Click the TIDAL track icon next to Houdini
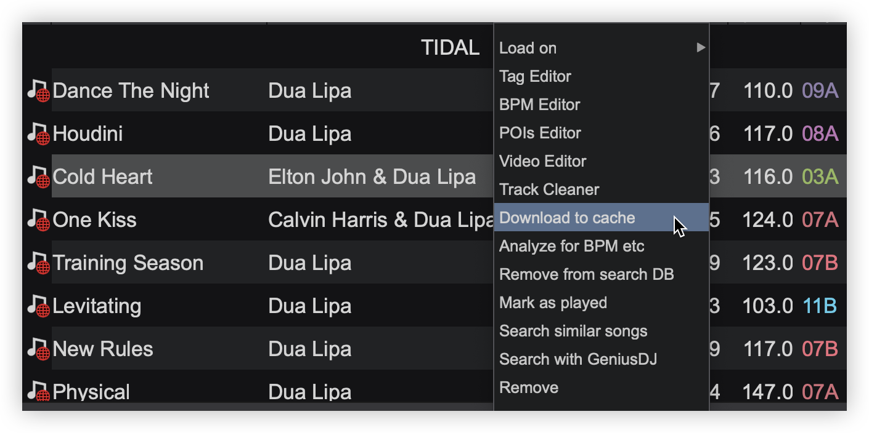 click(38, 134)
